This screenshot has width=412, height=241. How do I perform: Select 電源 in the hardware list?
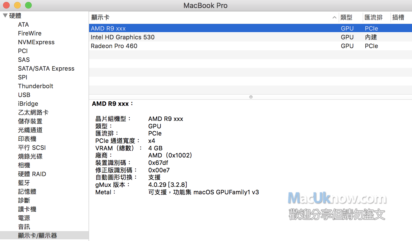point(24,218)
